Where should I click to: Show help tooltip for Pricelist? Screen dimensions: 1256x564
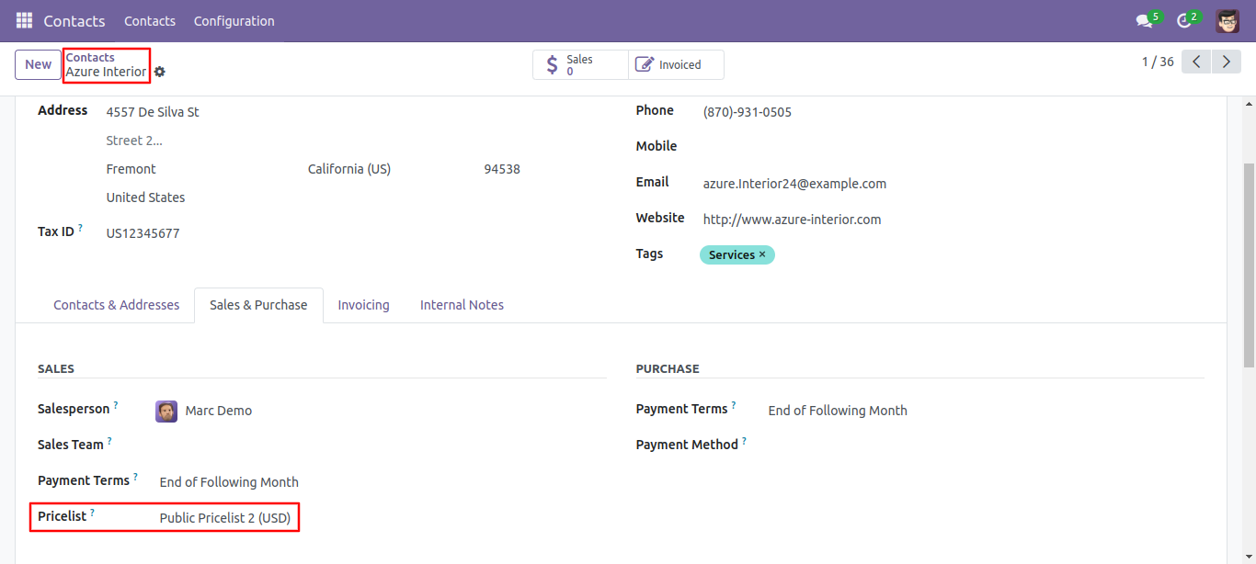tap(92, 513)
